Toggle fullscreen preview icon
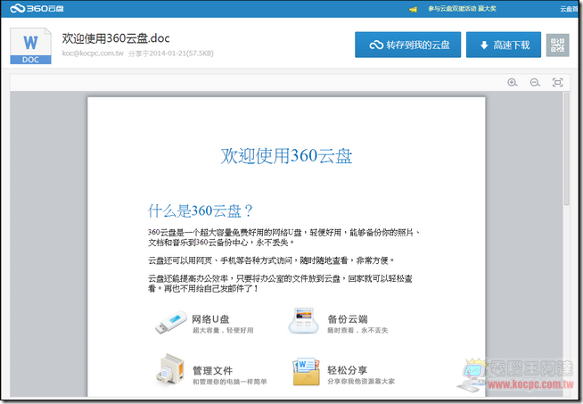 click(557, 82)
